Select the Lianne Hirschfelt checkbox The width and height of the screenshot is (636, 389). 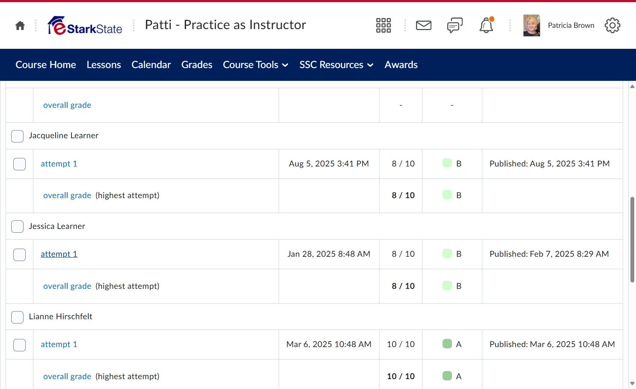[18, 317]
